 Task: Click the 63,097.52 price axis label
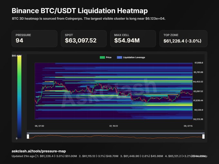(x=198, y=91)
